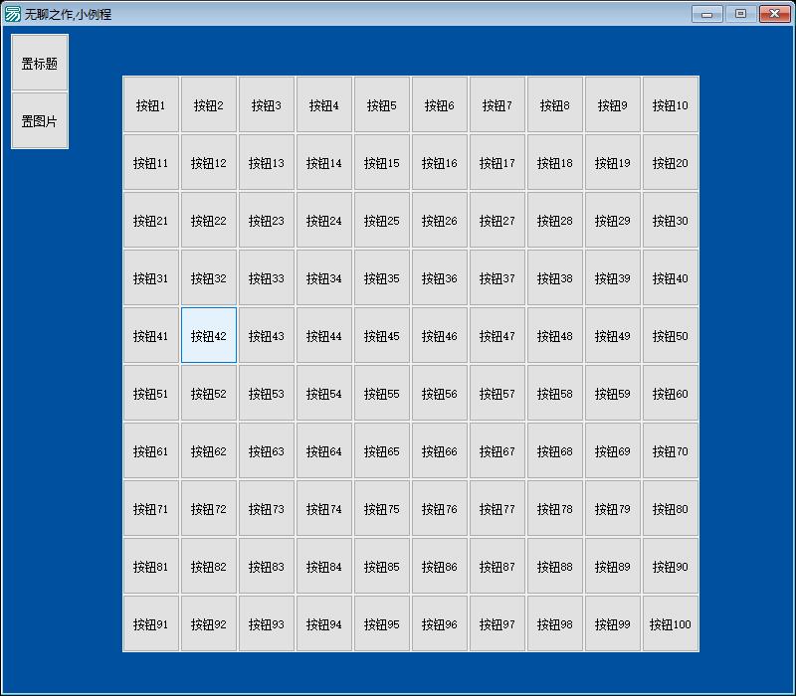Click 按钮36
This screenshot has width=796, height=696.
coord(440,277)
